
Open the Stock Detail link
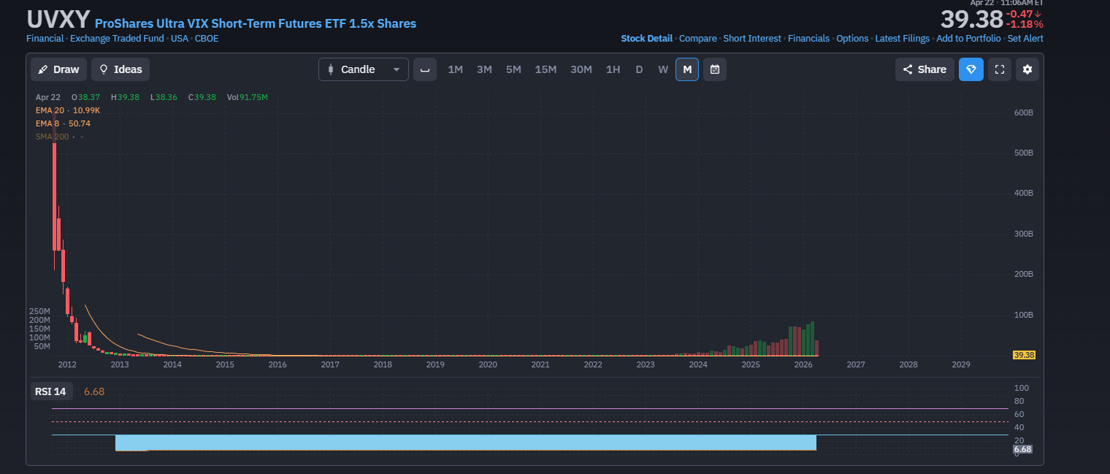[x=646, y=39]
